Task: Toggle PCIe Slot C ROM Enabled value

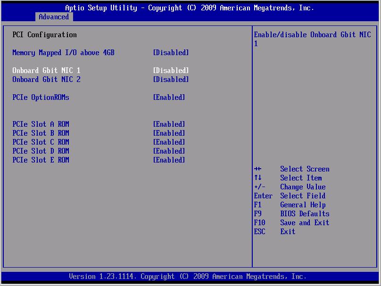Action: 169,142
